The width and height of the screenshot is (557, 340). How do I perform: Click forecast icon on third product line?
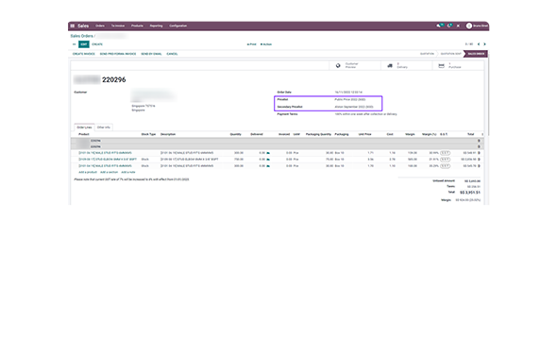point(268,166)
